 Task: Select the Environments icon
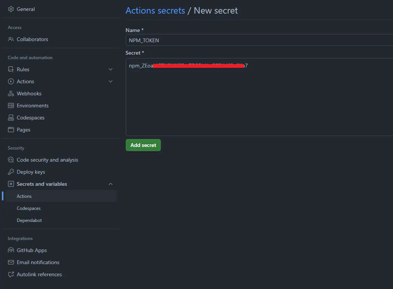11,106
